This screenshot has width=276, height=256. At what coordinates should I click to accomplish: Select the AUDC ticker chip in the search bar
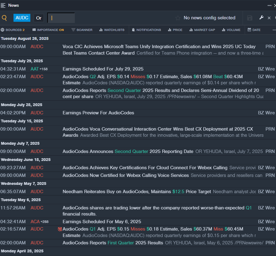22,18
